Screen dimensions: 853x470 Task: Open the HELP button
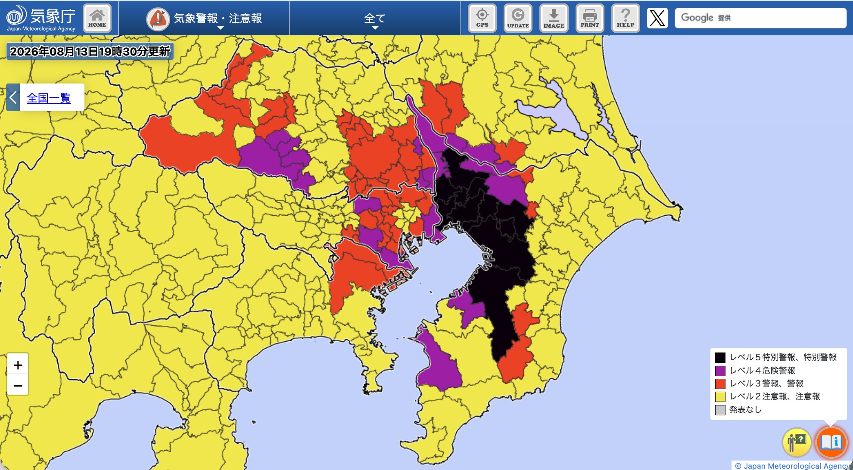(x=626, y=18)
